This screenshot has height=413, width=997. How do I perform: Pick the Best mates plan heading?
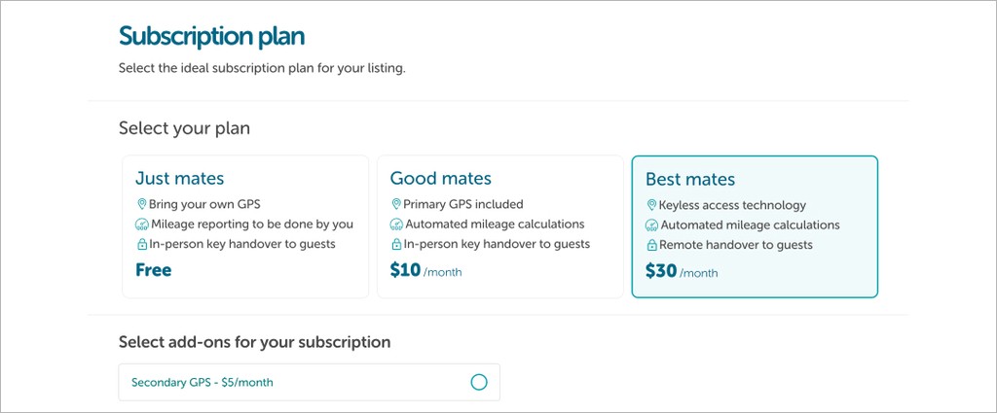689,179
